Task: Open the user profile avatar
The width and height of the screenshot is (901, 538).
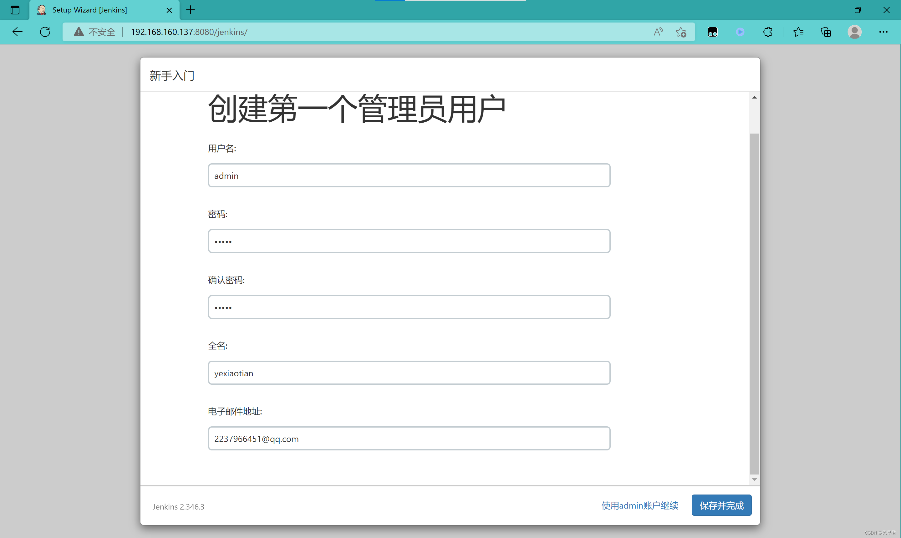Action: click(x=855, y=32)
